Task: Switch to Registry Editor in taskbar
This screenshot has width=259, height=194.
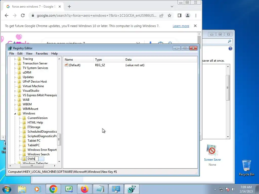Action: (132, 189)
